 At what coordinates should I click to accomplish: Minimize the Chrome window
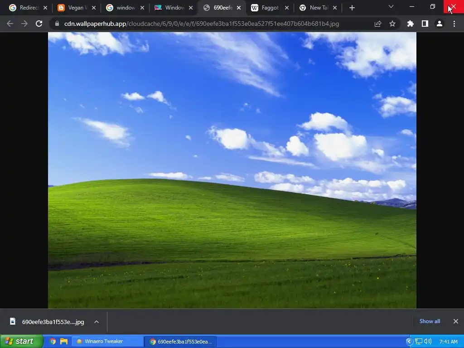[411, 6]
